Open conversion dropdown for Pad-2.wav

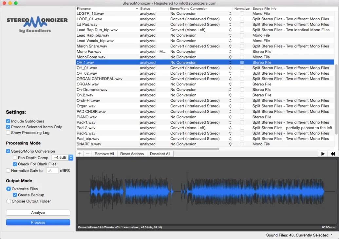point(230,128)
